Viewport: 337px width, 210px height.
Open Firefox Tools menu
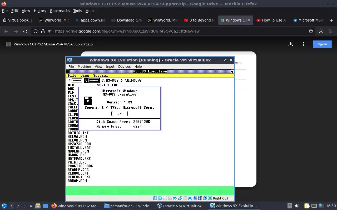[77, 11]
